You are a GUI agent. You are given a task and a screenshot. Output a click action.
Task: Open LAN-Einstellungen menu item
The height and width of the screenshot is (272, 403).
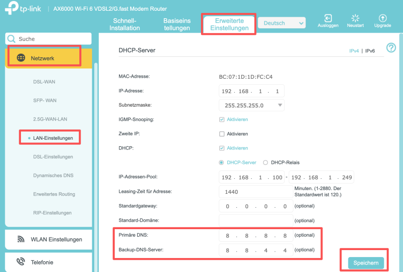pyautogui.click(x=53, y=138)
